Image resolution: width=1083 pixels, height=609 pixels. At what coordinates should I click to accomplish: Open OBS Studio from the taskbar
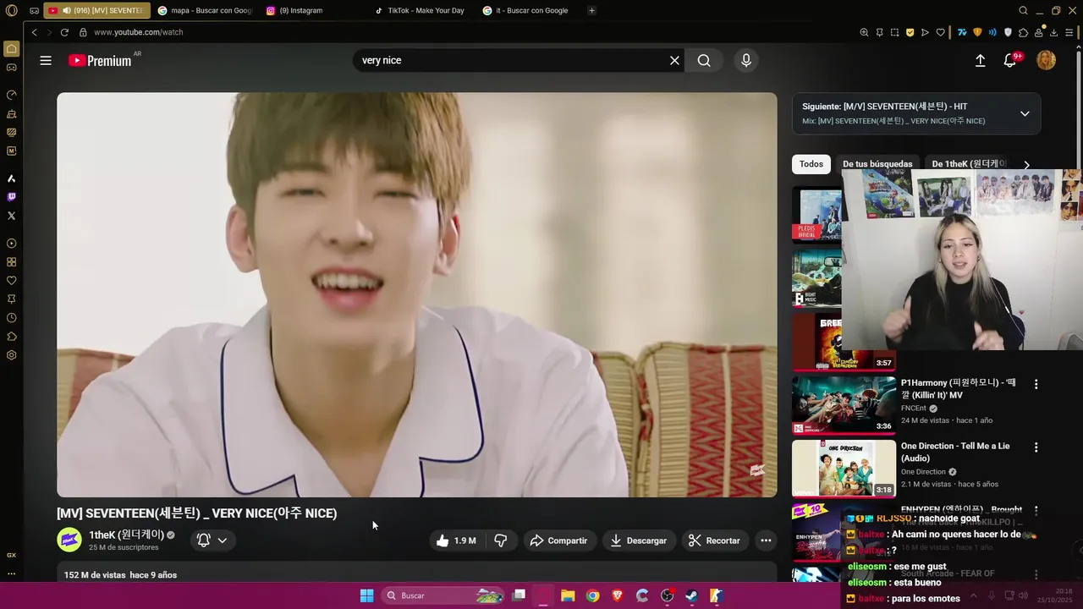click(x=667, y=595)
